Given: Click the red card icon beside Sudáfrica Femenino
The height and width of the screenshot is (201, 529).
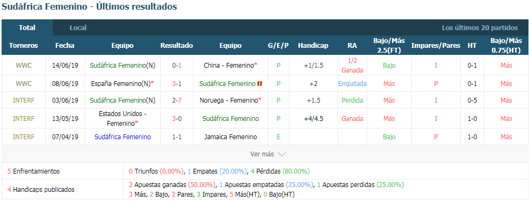Looking at the screenshot, I should pos(260,84).
